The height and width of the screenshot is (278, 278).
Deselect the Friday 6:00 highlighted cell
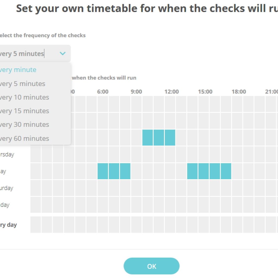(103, 171)
